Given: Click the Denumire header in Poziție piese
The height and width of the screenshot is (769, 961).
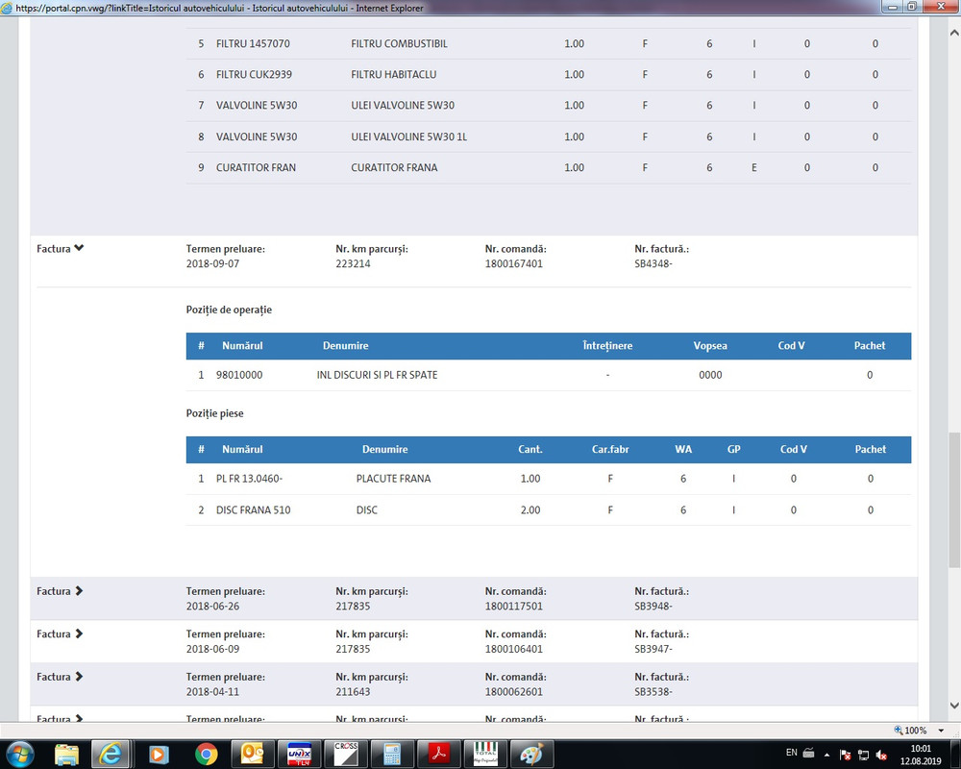Looking at the screenshot, I should pos(385,449).
